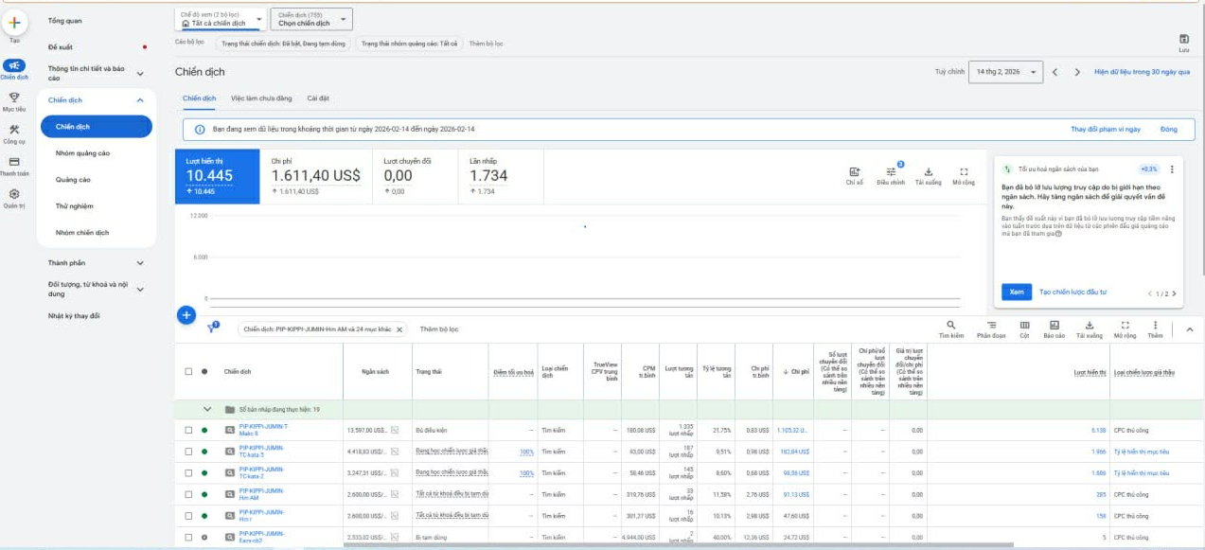
Task: Open the Chọn chiến dịch dropdown
Action: [x=311, y=19]
